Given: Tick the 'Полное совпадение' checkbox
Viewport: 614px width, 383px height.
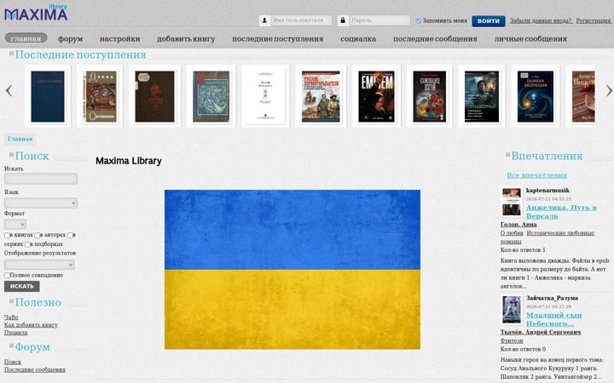Looking at the screenshot, I should click(x=7, y=276).
